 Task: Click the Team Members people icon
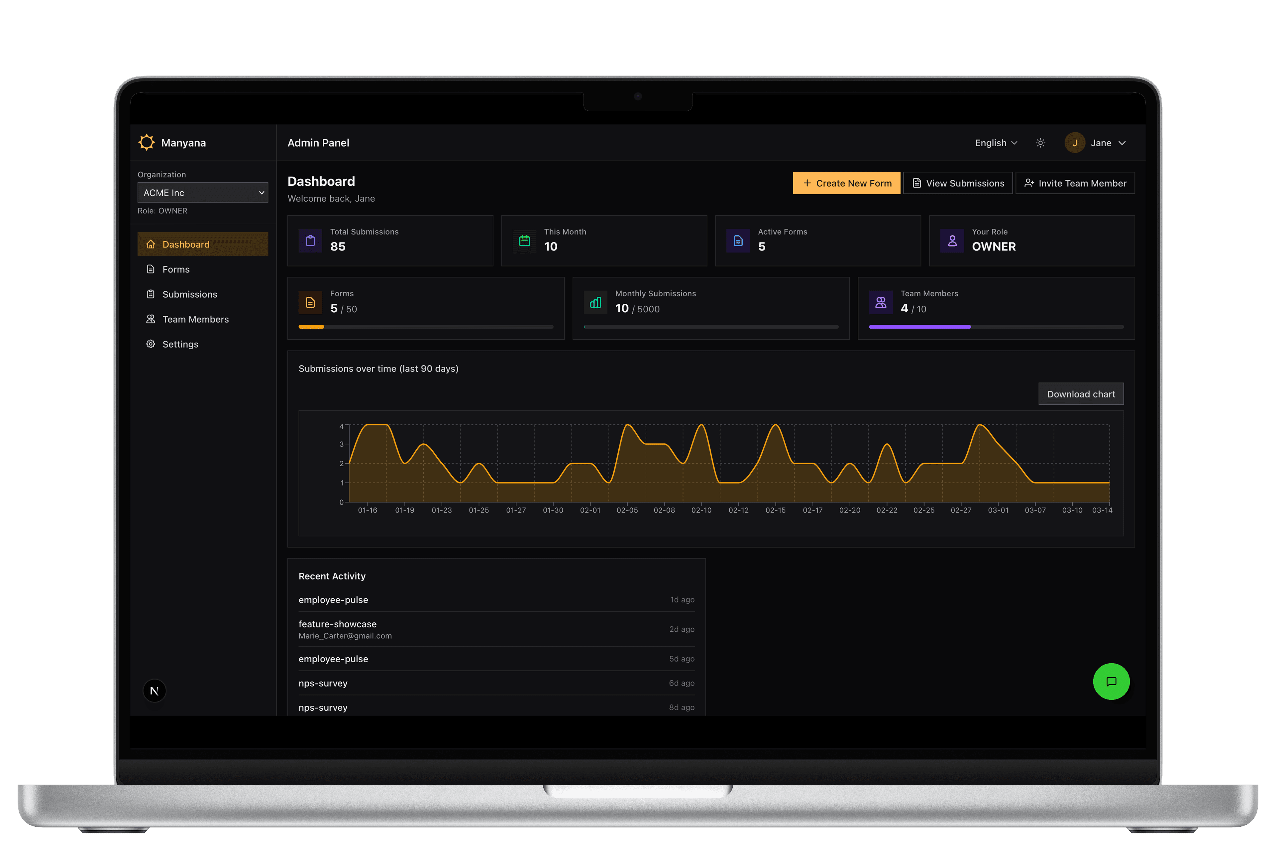click(x=151, y=319)
